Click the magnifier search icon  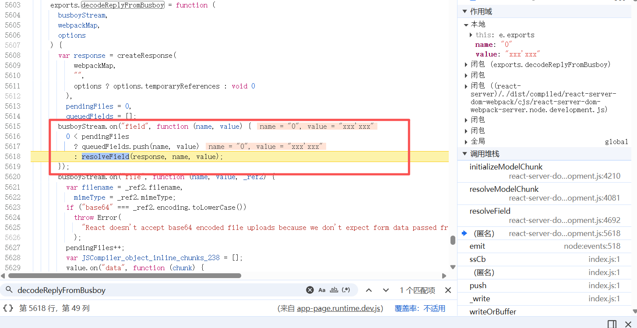tap(9, 290)
